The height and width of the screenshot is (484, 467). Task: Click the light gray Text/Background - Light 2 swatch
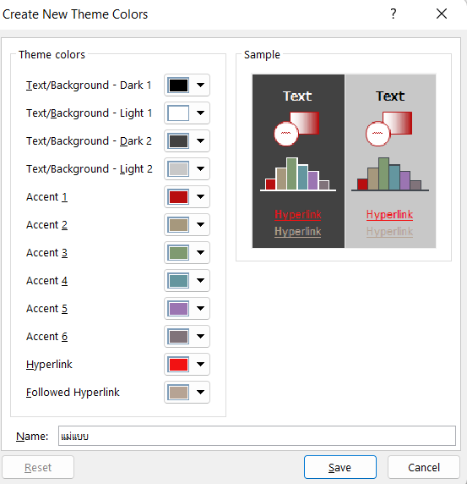178,169
